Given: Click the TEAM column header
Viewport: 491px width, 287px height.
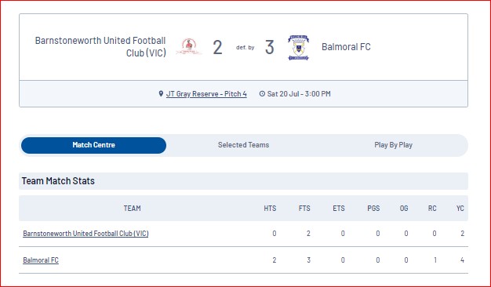Looking at the screenshot, I should coord(132,209).
